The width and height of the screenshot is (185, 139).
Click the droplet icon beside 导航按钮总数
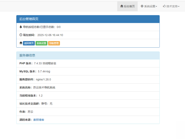[x=21, y=27]
